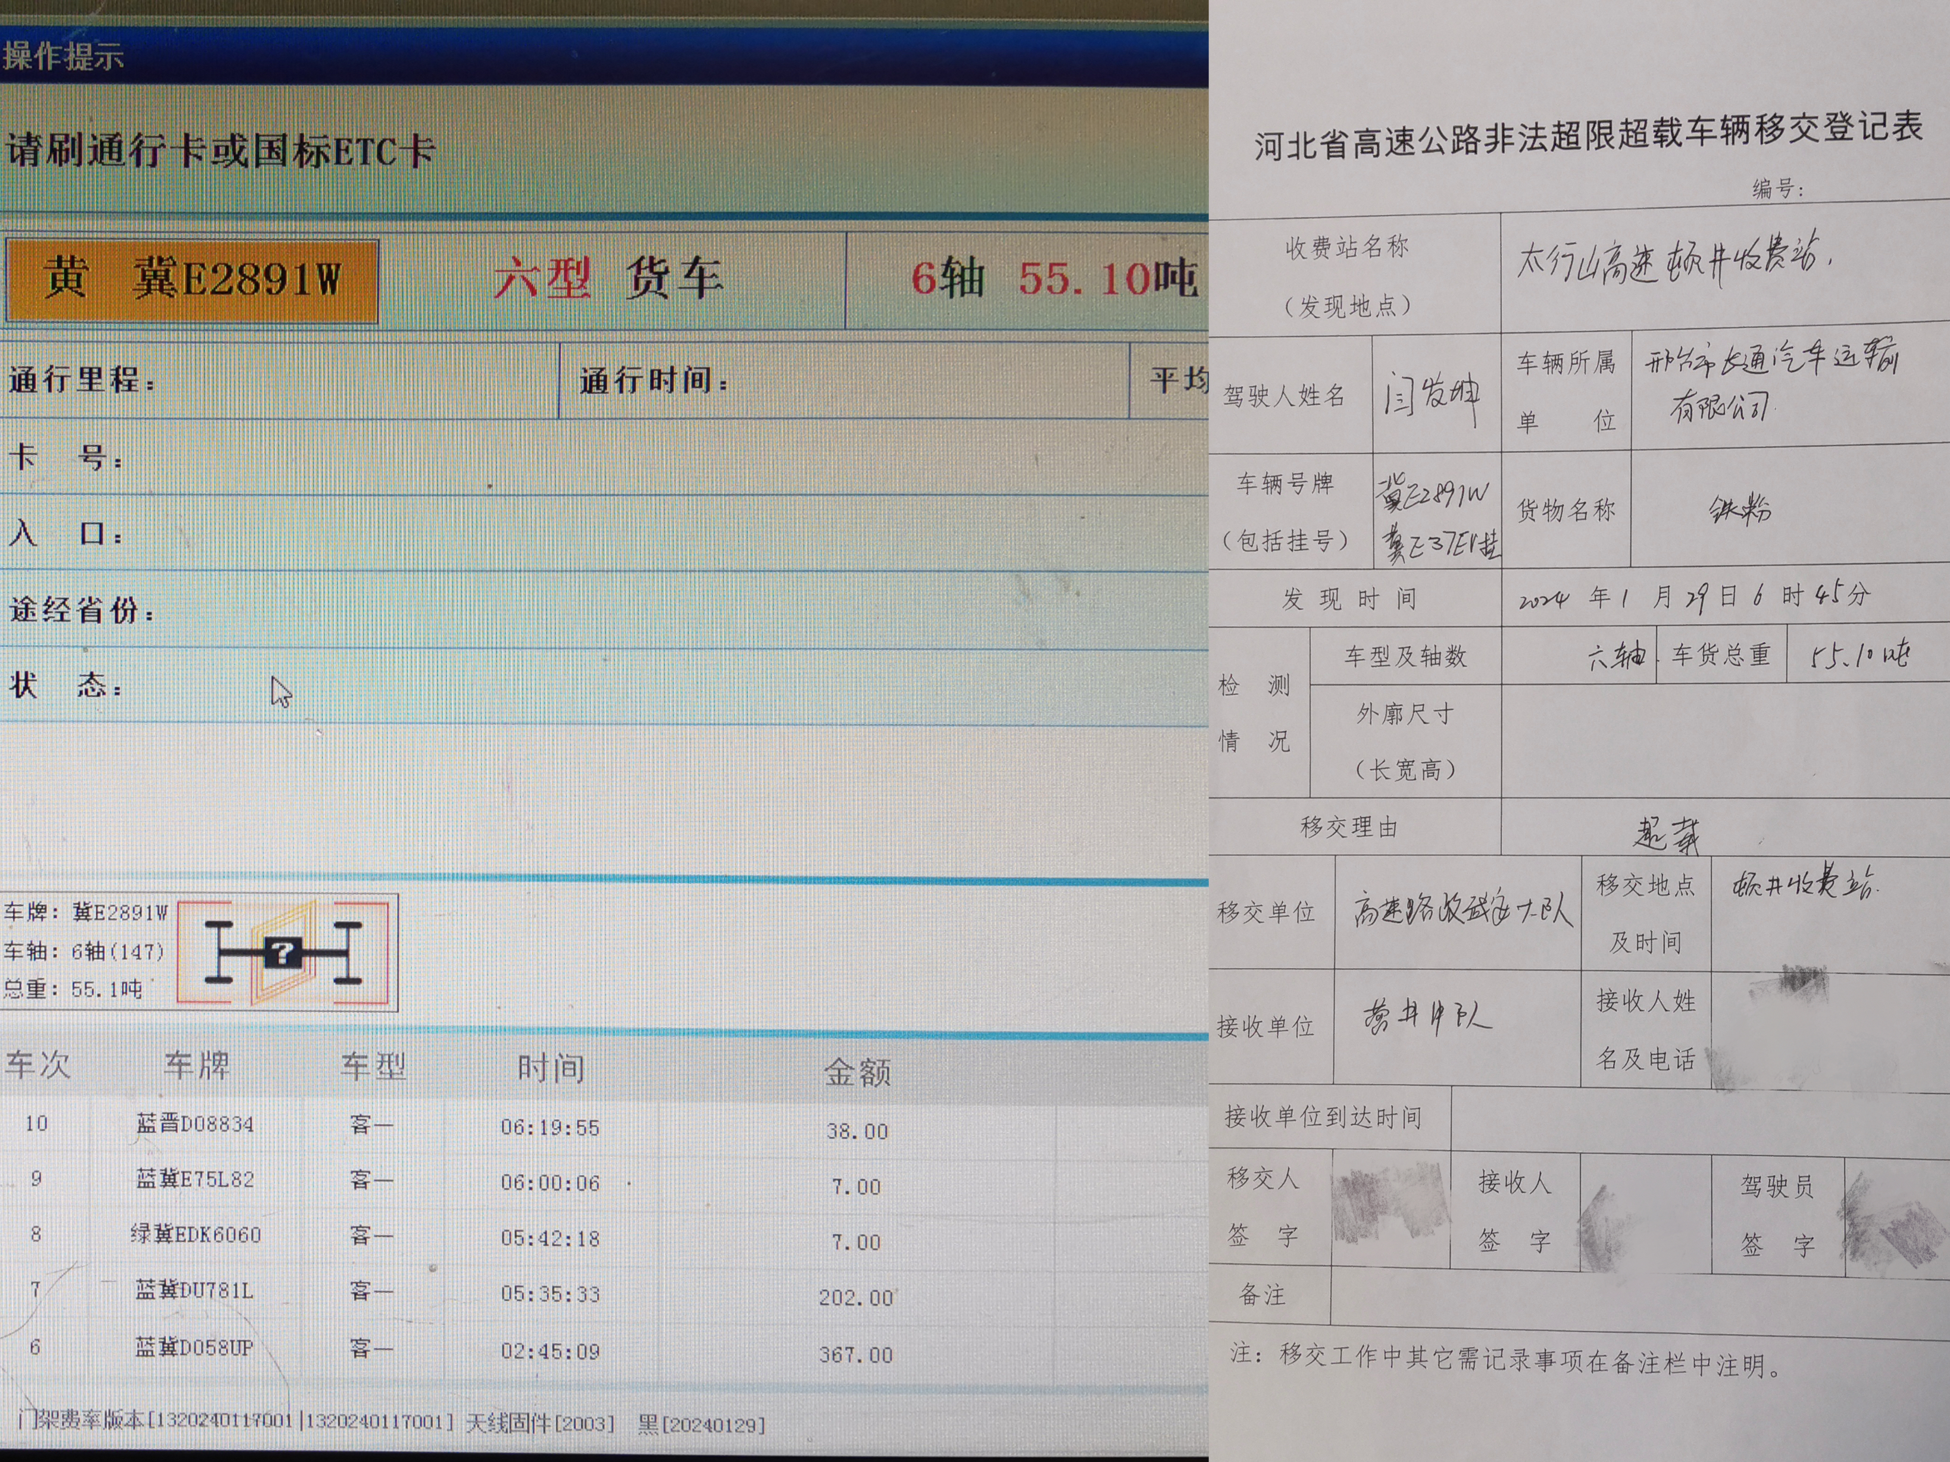
Task: Click the 入口 field row
Action: [604, 534]
